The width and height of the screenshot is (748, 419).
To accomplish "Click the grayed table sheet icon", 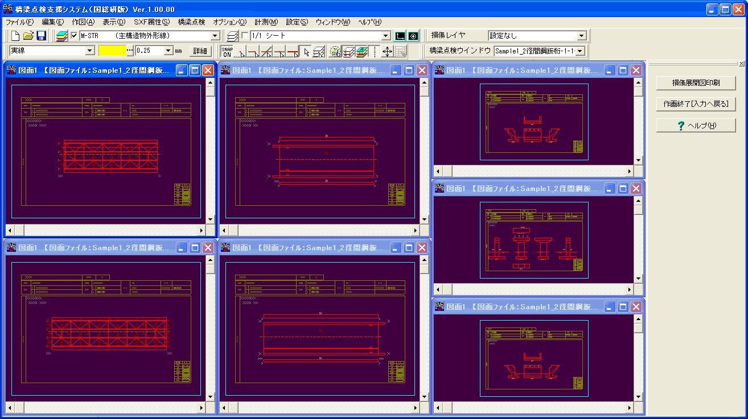I will 400,51.
